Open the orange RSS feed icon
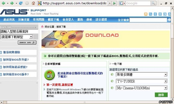 [146, 14]
